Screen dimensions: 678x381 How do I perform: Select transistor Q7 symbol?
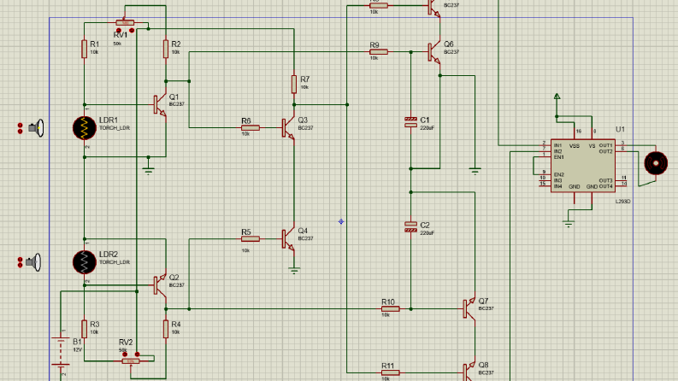tap(469, 309)
